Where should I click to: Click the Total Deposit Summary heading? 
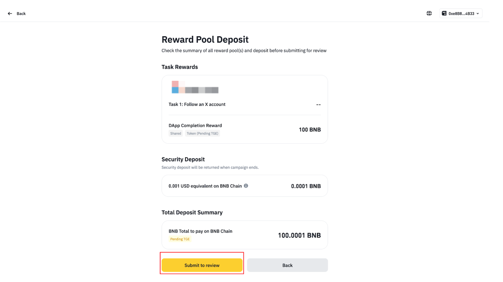[192, 212]
